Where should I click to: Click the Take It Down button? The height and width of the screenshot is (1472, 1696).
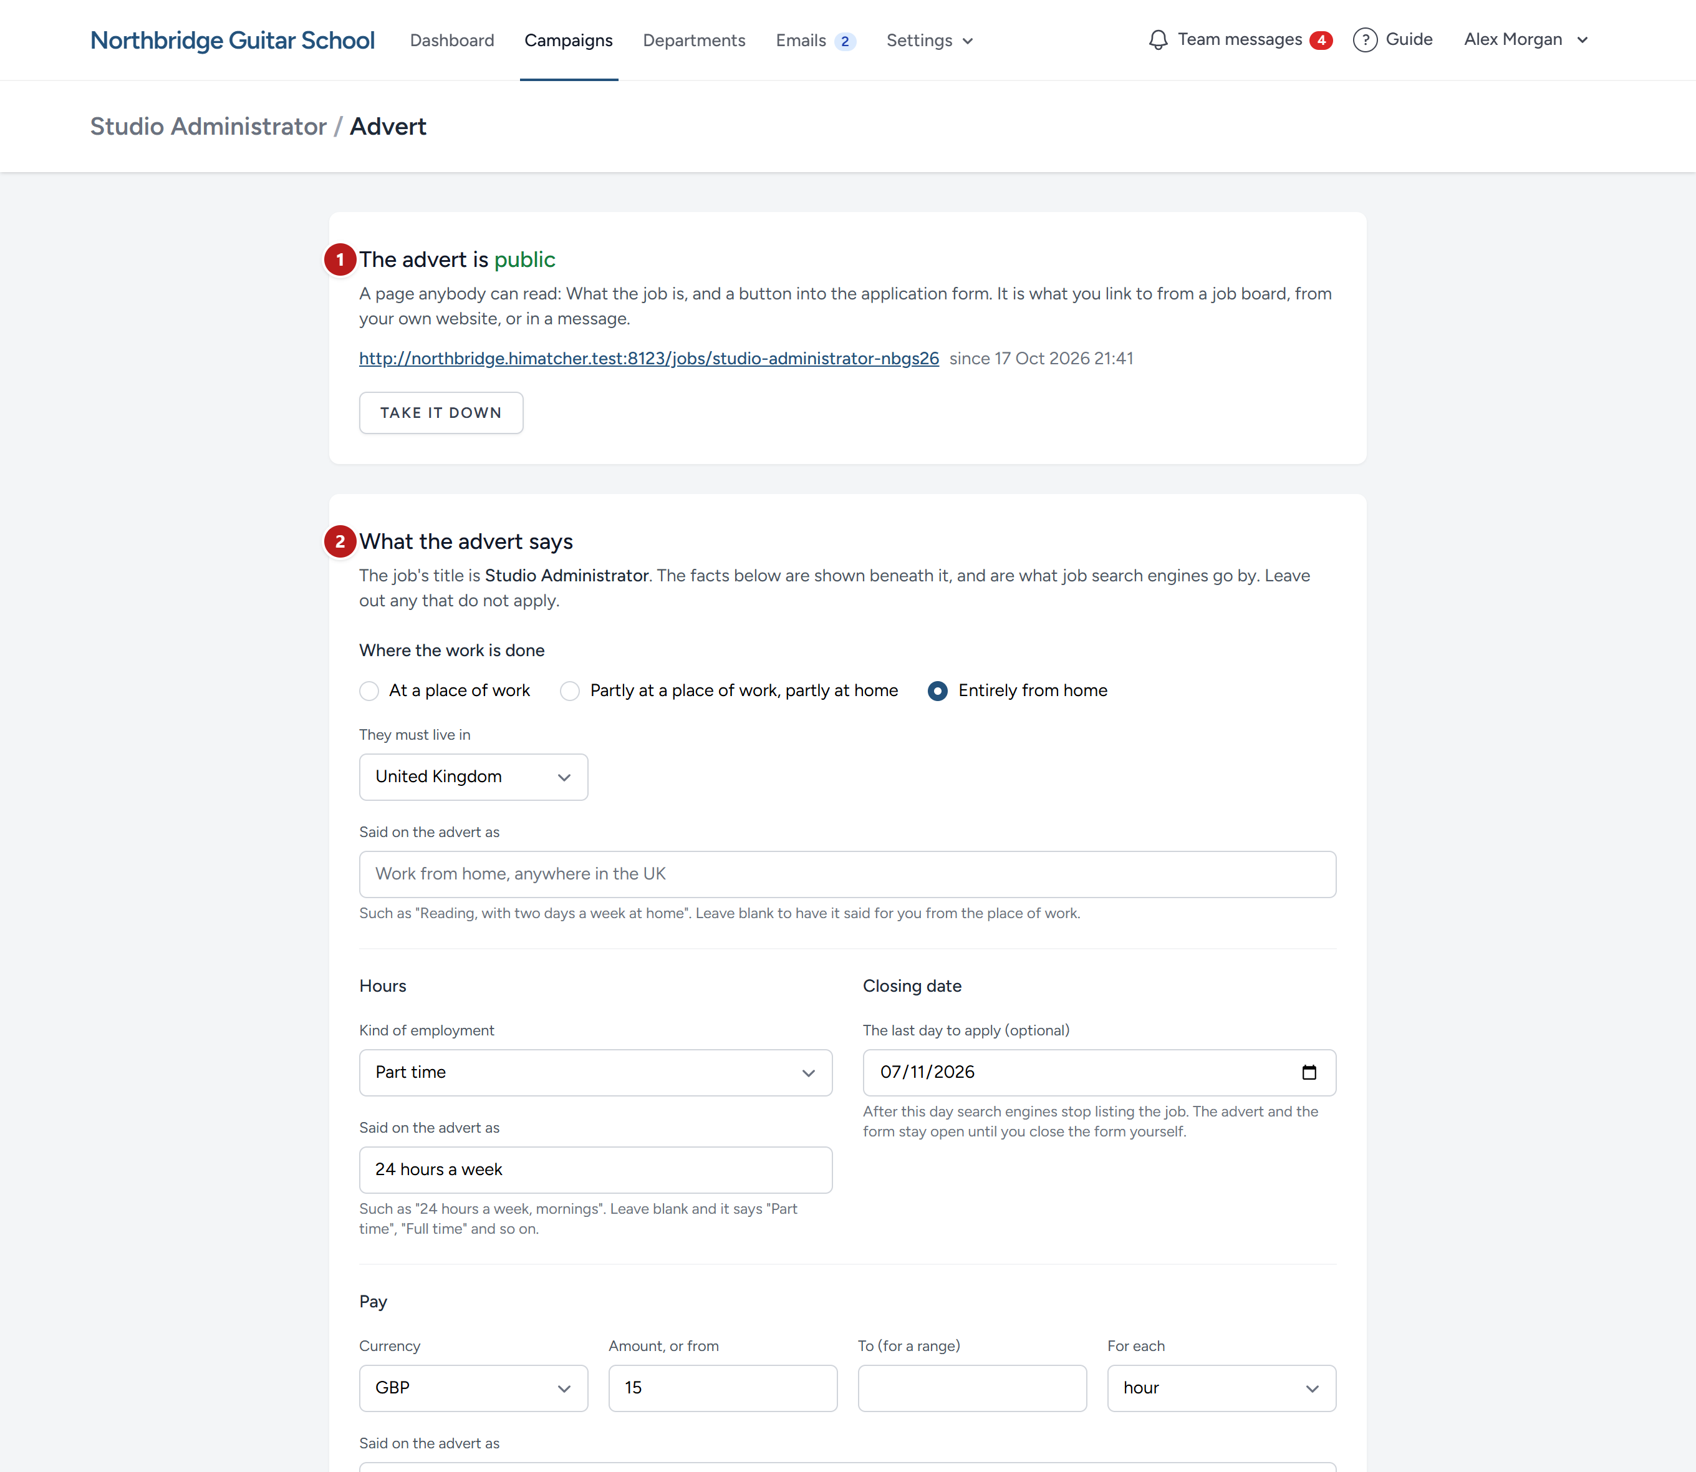[441, 412]
